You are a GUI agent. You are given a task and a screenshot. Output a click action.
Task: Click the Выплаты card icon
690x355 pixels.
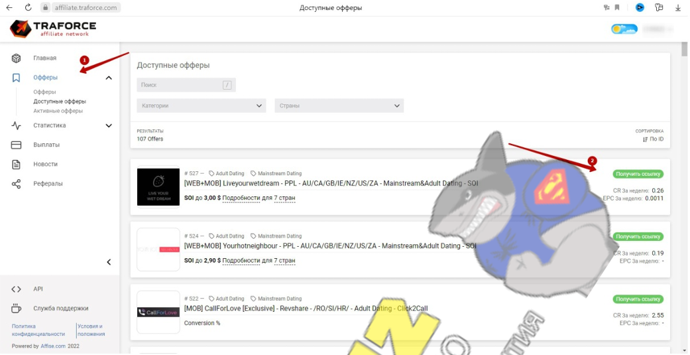click(17, 145)
